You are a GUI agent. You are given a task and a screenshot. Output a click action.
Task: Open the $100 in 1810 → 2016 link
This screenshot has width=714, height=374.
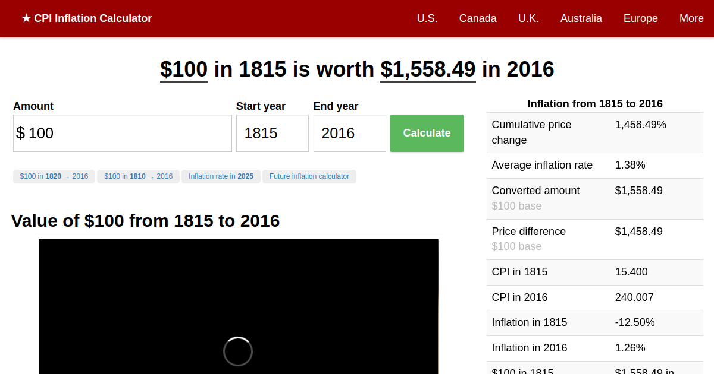[x=139, y=176]
